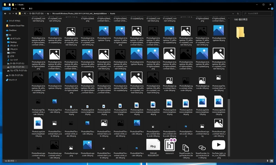This screenshot has height=165, width=276.
Task: Click the PC breadcrumb in address bar
Action: pyautogui.click(x=25, y=13)
